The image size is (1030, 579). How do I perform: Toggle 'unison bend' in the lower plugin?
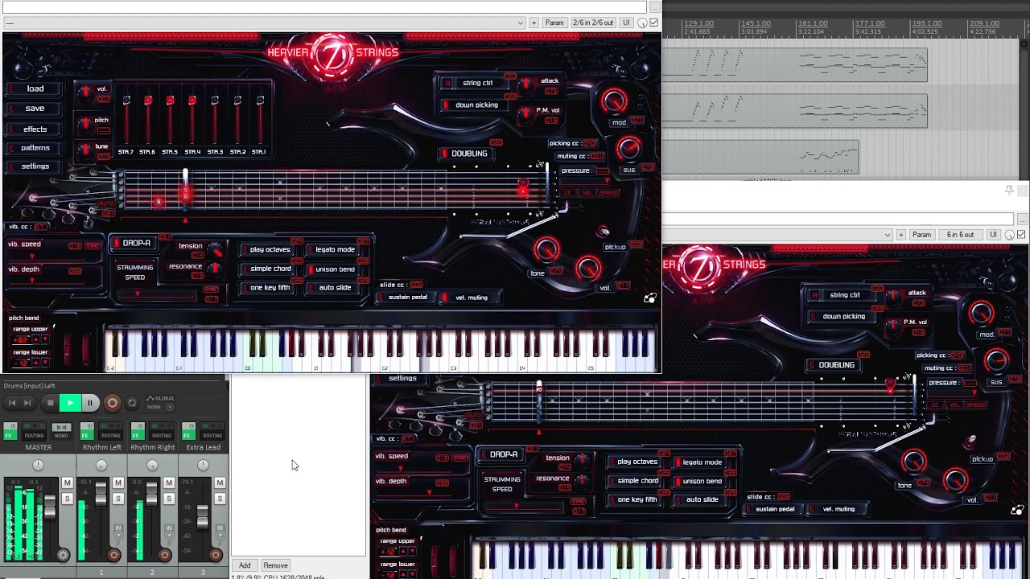701,481
